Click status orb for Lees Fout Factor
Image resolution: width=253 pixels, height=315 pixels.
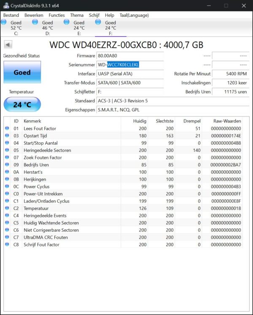(7, 128)
